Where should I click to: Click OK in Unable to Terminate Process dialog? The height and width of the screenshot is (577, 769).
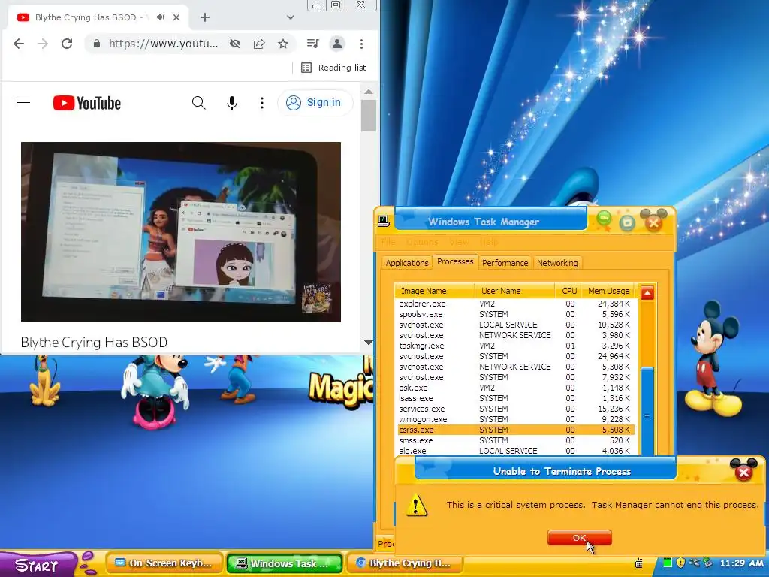coord(579,538)
